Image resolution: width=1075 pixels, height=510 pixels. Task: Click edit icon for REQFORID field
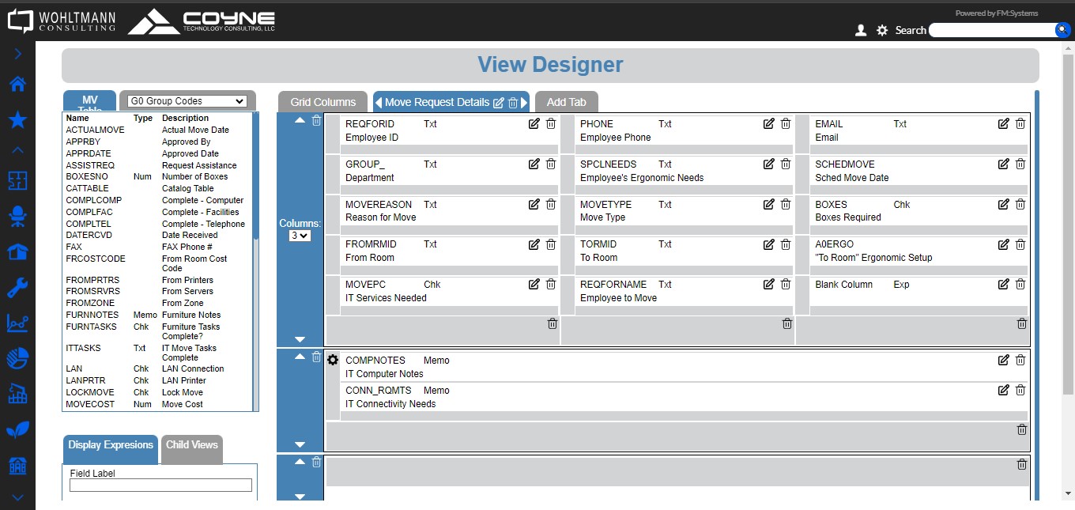[x=534, y=124]
